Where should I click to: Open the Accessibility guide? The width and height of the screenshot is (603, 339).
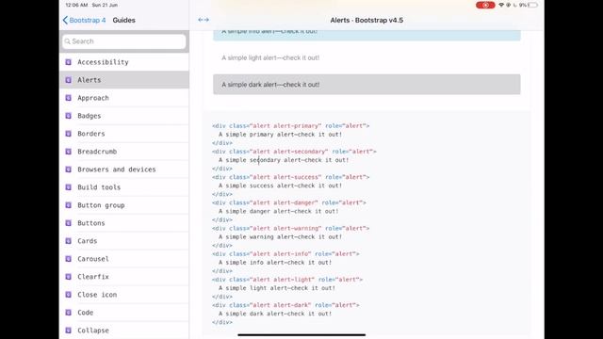pos(124,62)
